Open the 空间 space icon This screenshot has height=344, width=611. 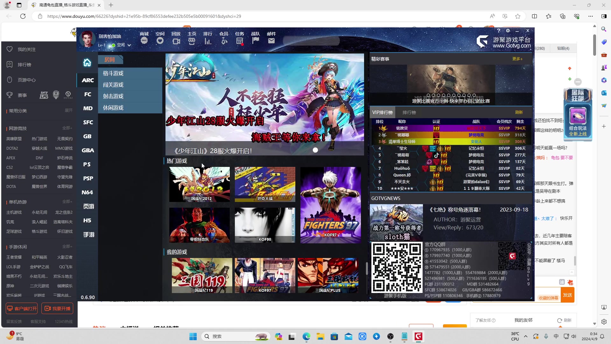(160, 38)
